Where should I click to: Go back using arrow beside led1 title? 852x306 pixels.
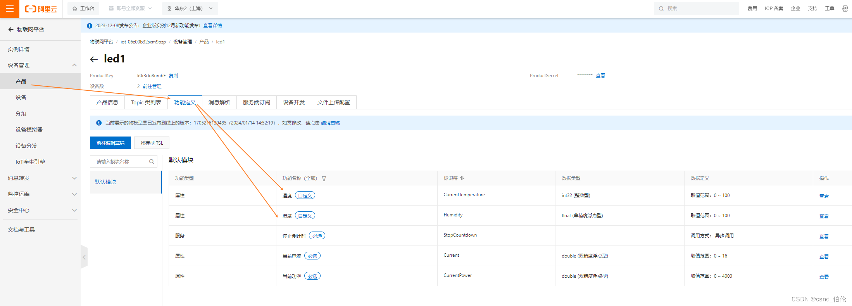(94, 59)
